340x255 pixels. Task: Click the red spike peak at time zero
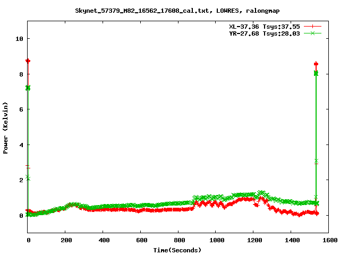coord(28,61)
